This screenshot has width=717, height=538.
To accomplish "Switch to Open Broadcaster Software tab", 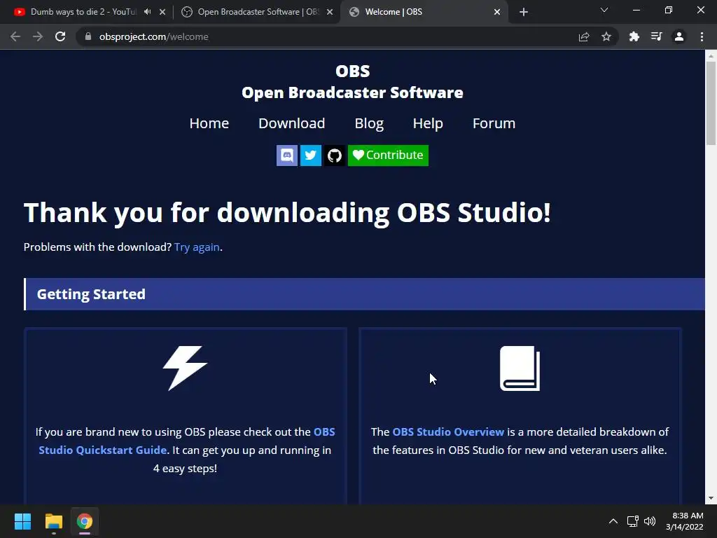I will [258, 12].
